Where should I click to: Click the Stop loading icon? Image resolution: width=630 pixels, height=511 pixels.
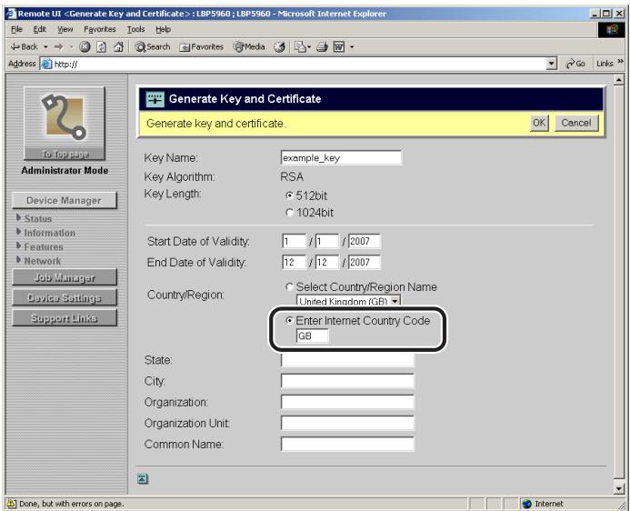[x=85, y=47]
